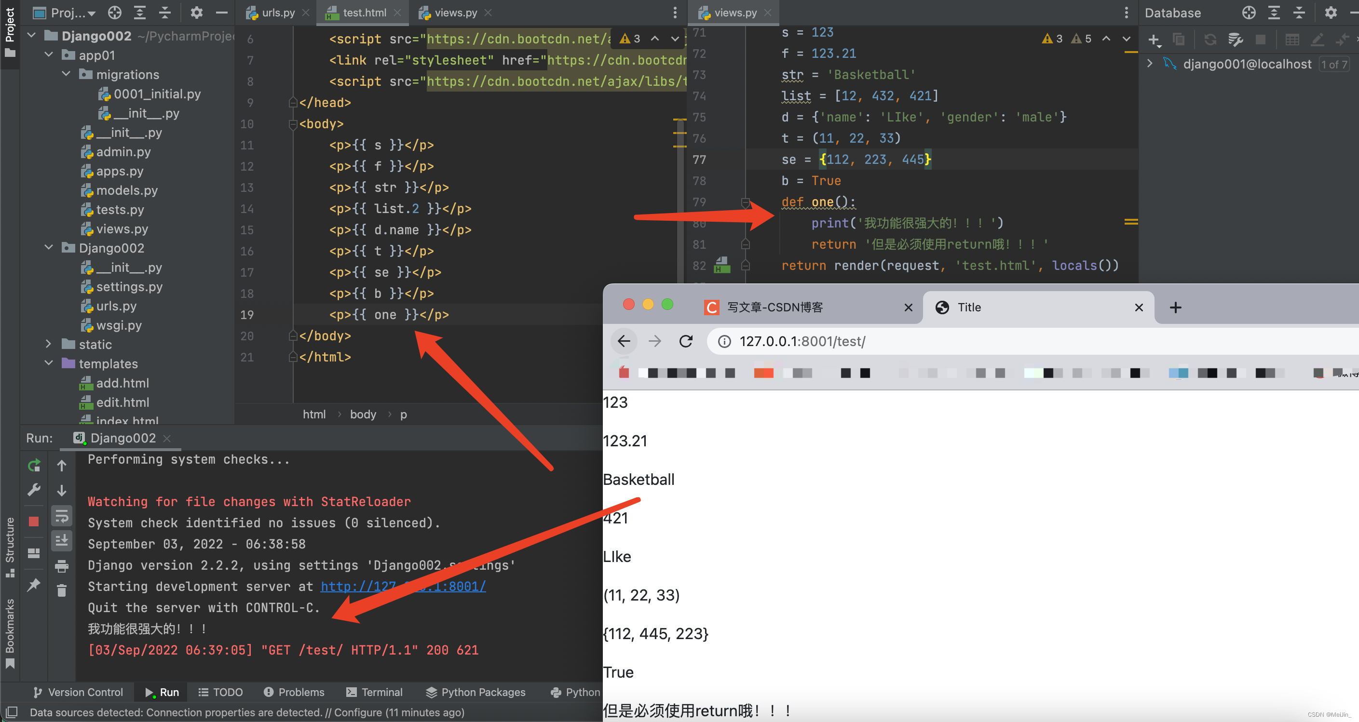The image size is (1359, 722).
Task: Click the rerun Django002 icon
Action: coord(34,465)
